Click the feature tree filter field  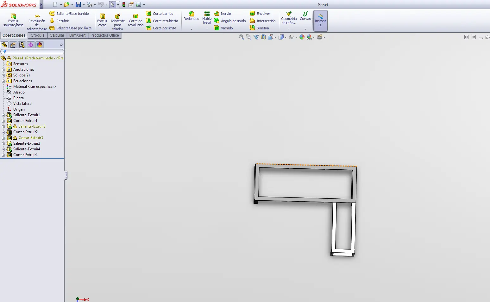pos(32,51)
